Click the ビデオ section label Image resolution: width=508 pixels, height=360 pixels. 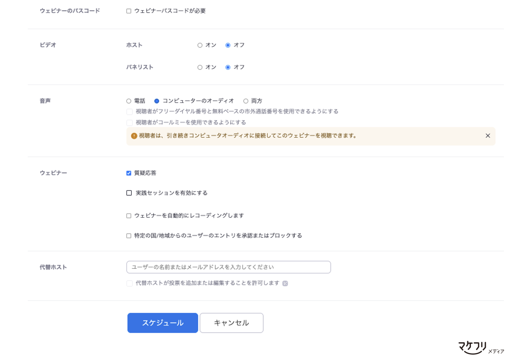[x=48, y=45]
